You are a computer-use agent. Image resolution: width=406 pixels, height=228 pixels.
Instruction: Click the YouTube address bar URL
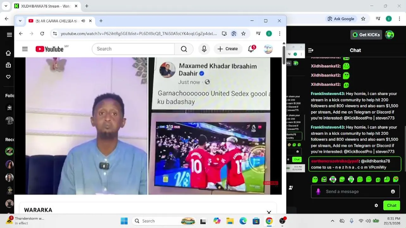138,34
